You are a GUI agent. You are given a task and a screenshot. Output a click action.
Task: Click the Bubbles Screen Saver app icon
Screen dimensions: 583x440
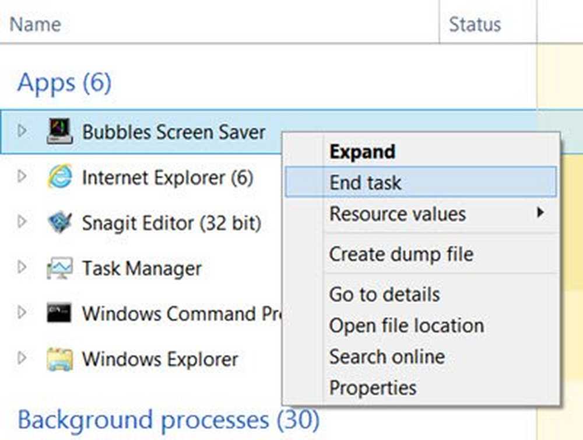click(59, 131)
